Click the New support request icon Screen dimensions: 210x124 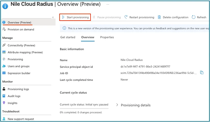click(x=4, y=119)
